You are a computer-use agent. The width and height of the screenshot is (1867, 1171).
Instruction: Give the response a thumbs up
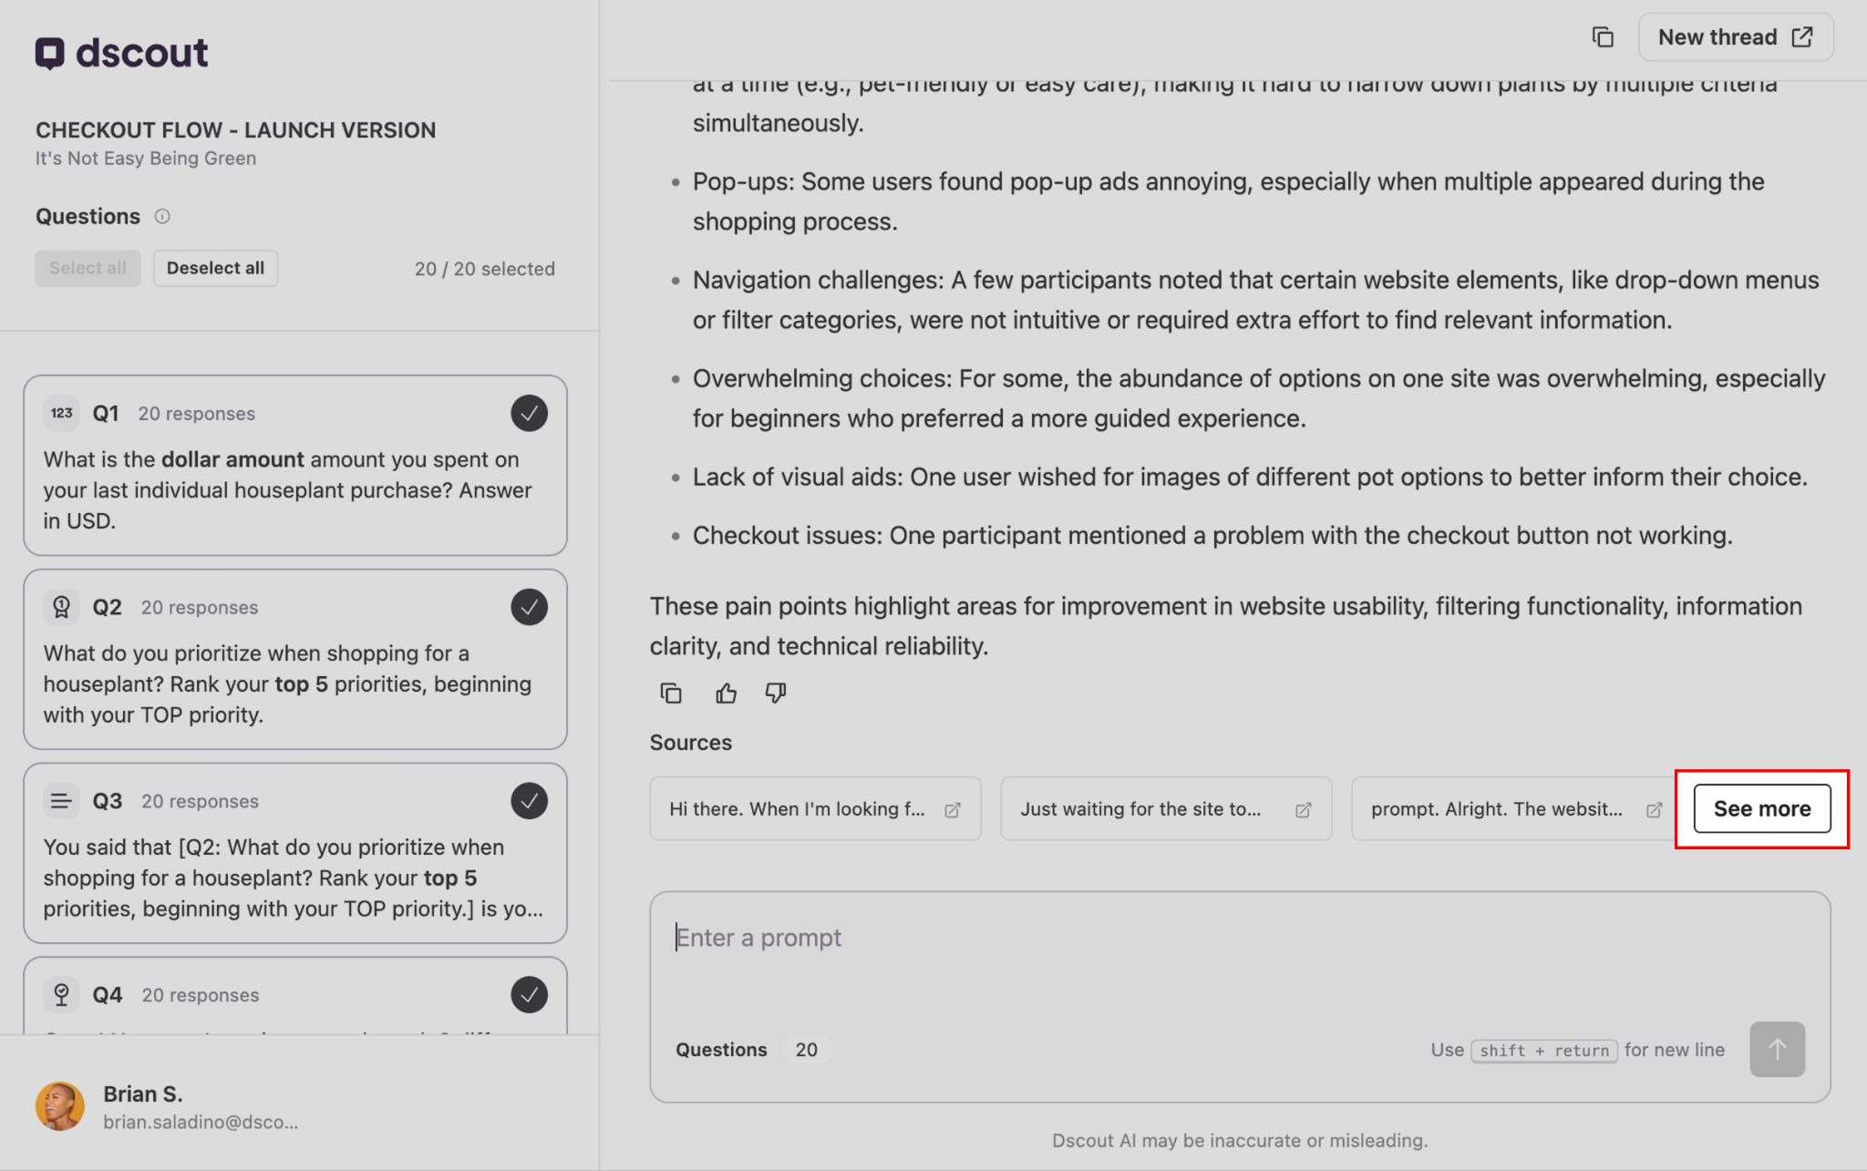pos(726,693)
